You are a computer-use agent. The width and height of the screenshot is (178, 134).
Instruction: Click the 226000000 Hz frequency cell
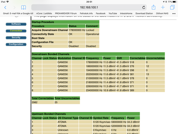[94, 86]
